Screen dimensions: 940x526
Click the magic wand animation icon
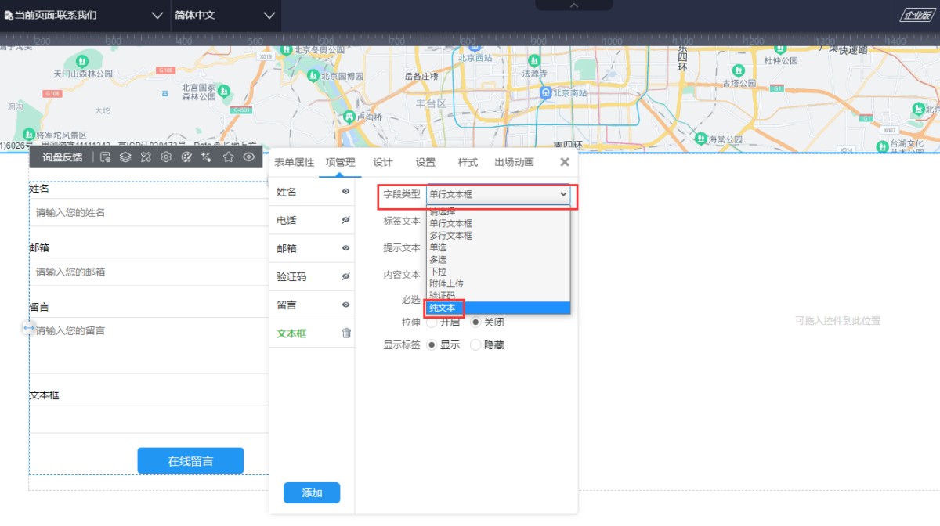pyautogui.click(x=207, y=157)
